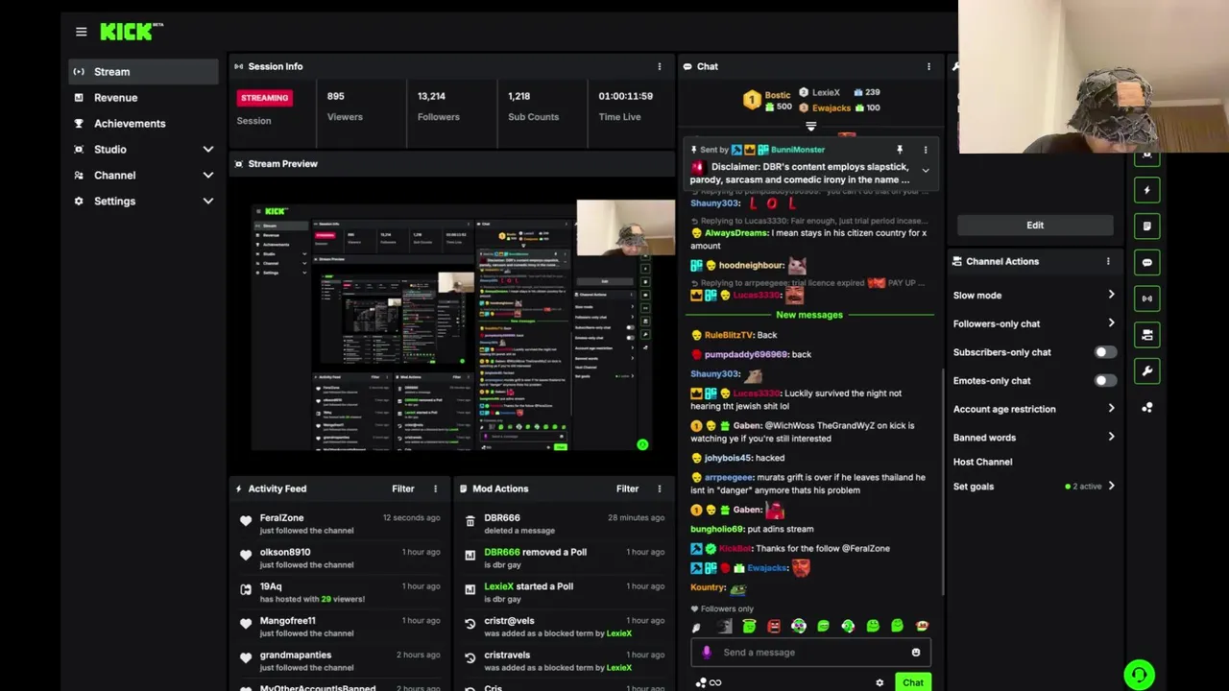Open pinned message three-dot menu
This screenshot has width=1229, height=691.
tap(926, 150)
